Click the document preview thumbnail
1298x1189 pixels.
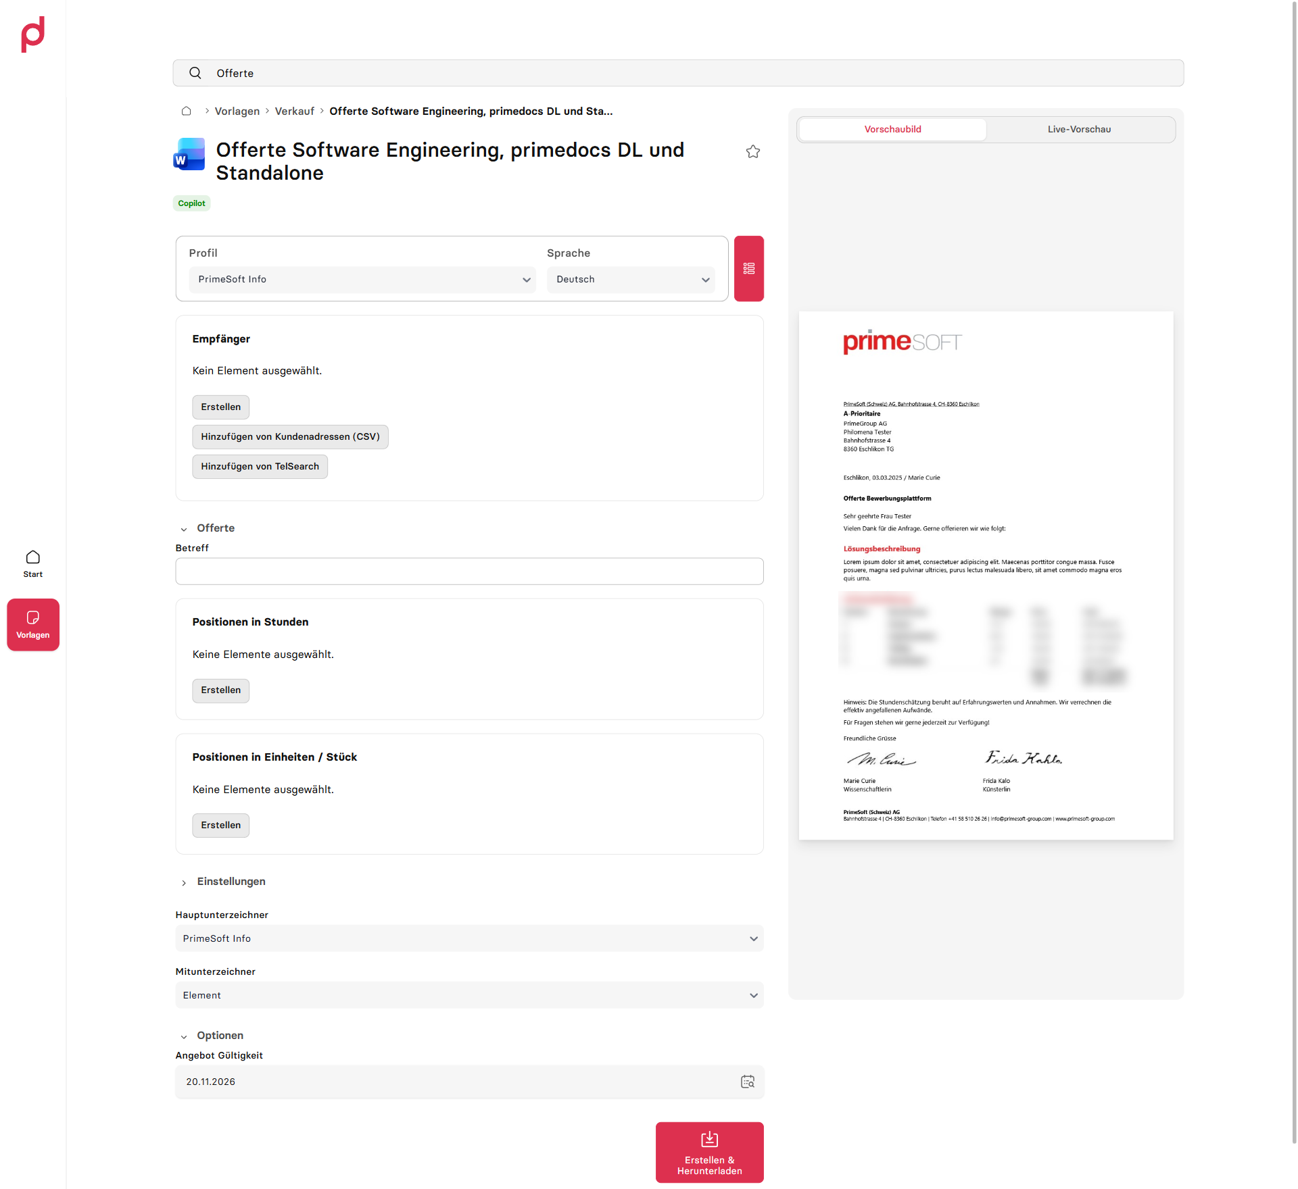point(986,576)
